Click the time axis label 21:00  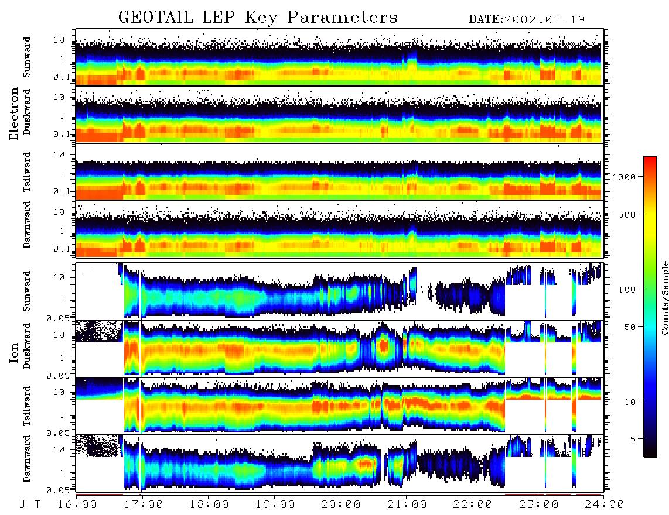coord(407,504)
